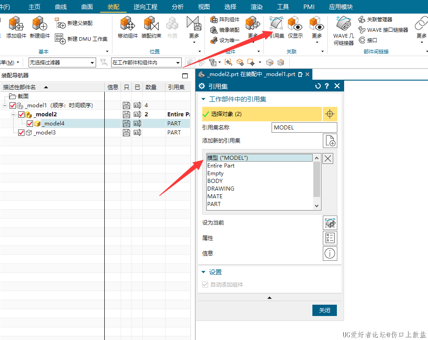Toggle the _model2 component checkbox

(x=21, y=115)
